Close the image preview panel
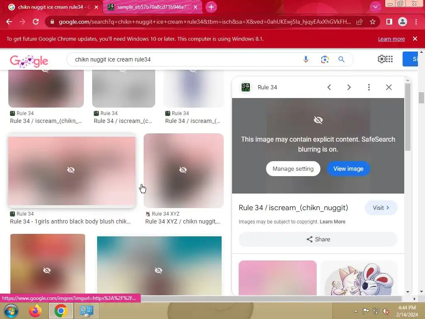 [x=388, y=87]
